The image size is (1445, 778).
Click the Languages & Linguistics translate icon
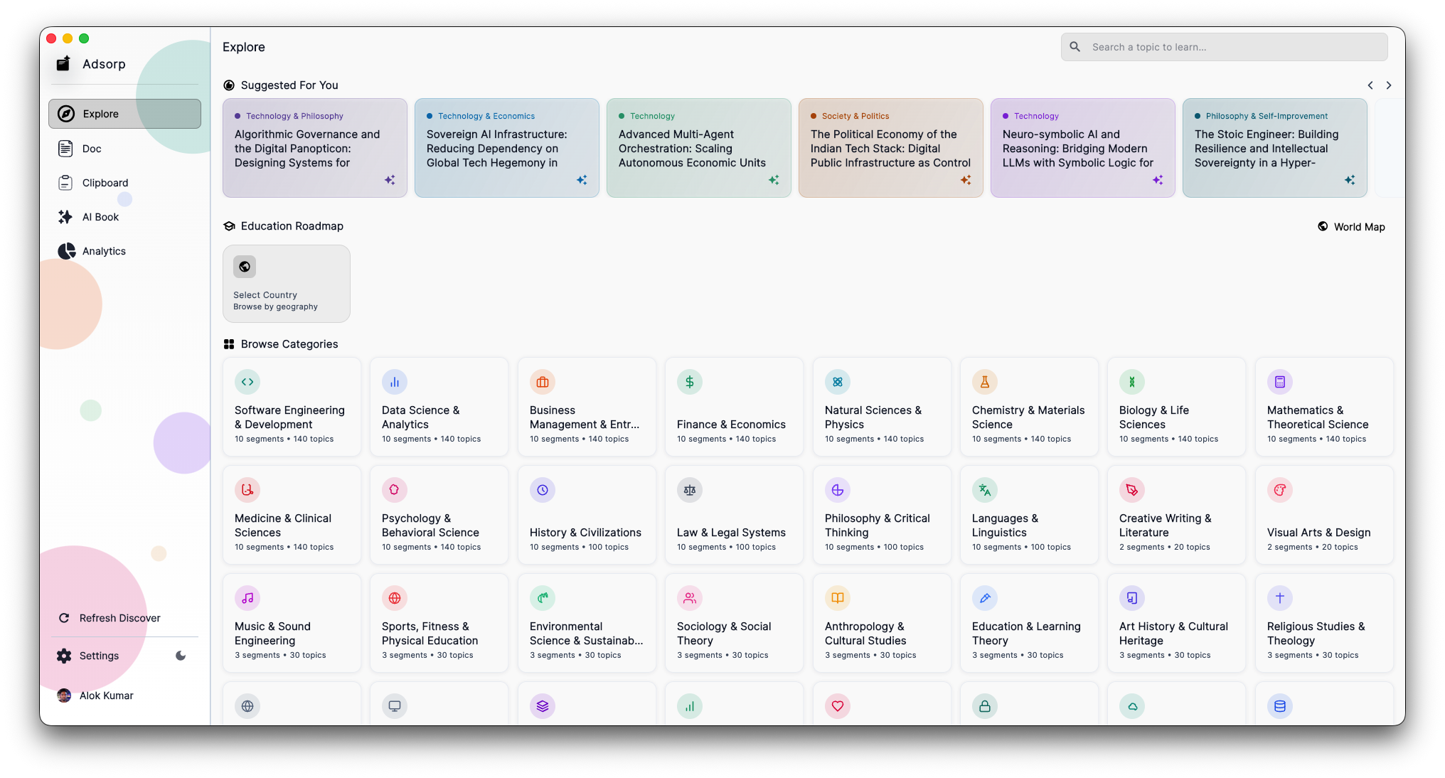pos(985,490)
